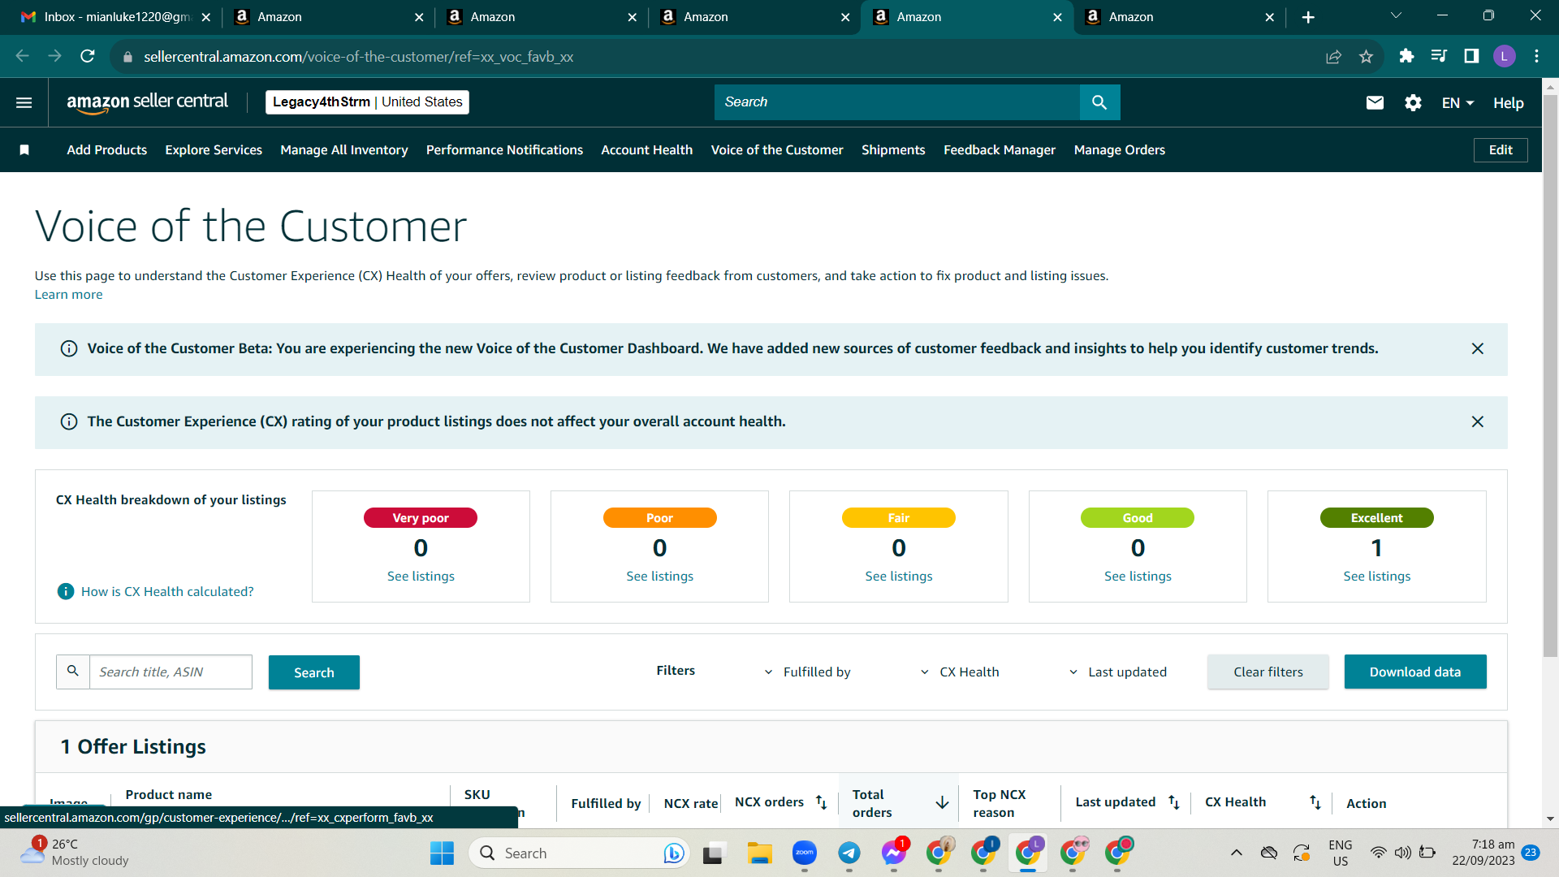Click the Download data button
1559x877 pixels.
(x=1415, y=672)
